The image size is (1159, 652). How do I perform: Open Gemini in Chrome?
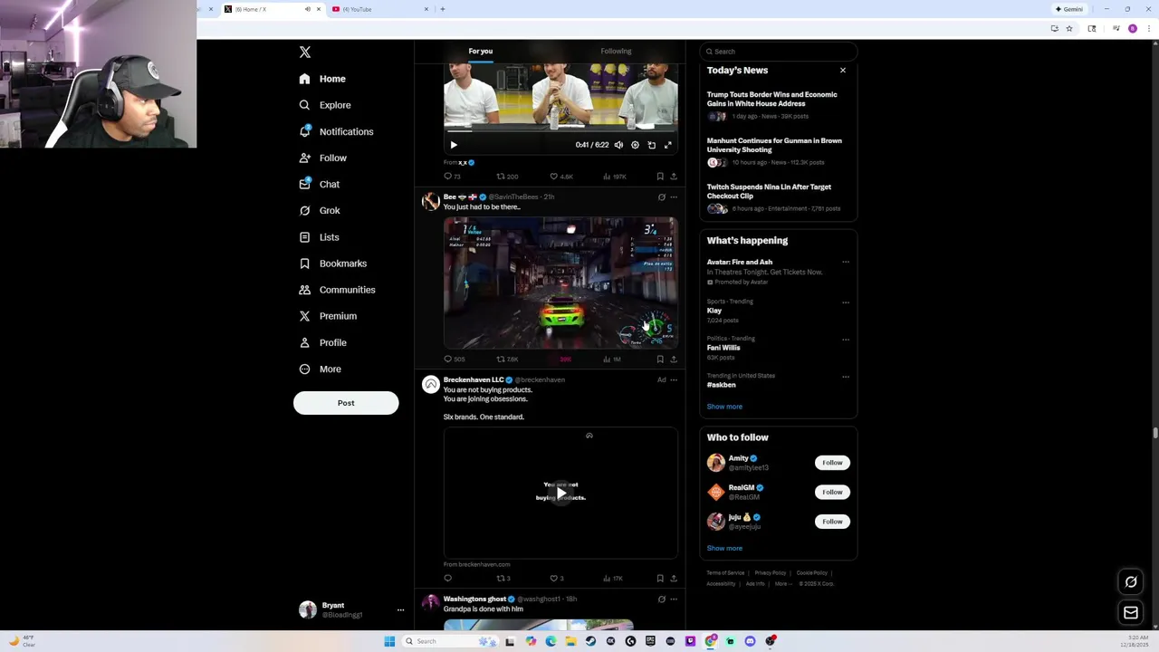[x=1069, y=9]
